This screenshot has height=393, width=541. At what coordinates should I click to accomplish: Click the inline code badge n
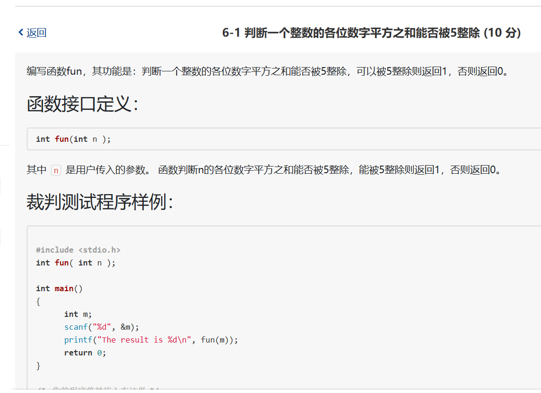pos(56,170)
